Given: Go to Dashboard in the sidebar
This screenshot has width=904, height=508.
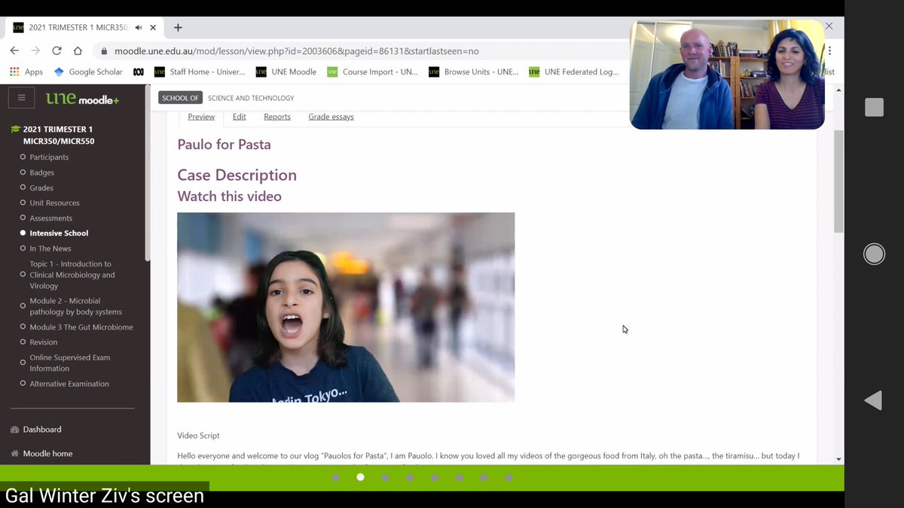Looking at the screenshot, I should pos(42,430).
